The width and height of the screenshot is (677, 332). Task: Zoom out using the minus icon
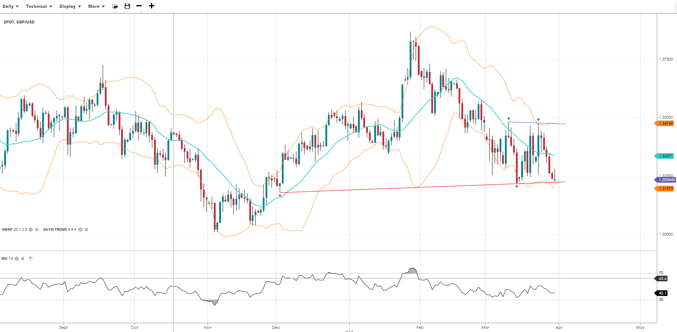[x=139, y=6]
